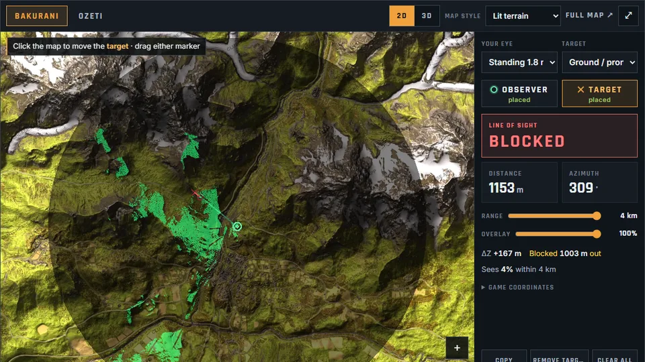The height and width of the screenshot is (362, 645).
Task: Click the 'Sees 4% within 4 km' text
Action: coord(518,269)
